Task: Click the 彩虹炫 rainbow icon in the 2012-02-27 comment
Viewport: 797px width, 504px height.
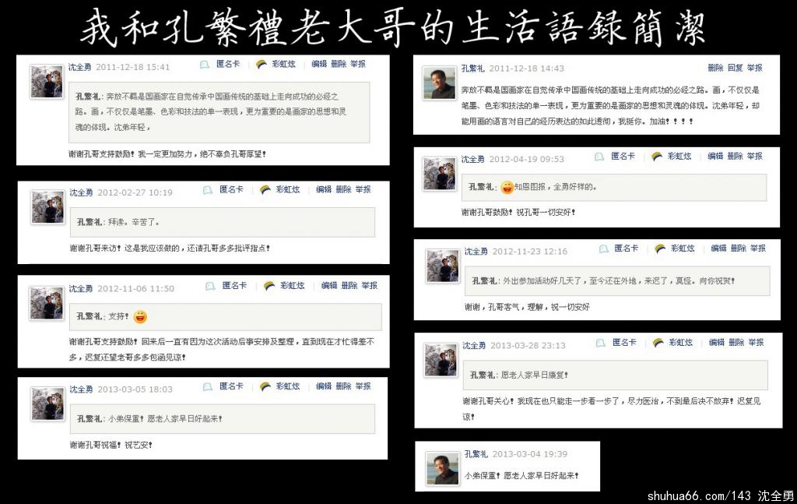Action: 265,190
